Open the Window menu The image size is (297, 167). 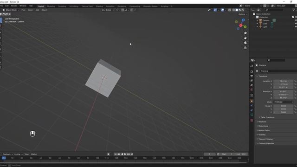(23, 6)
